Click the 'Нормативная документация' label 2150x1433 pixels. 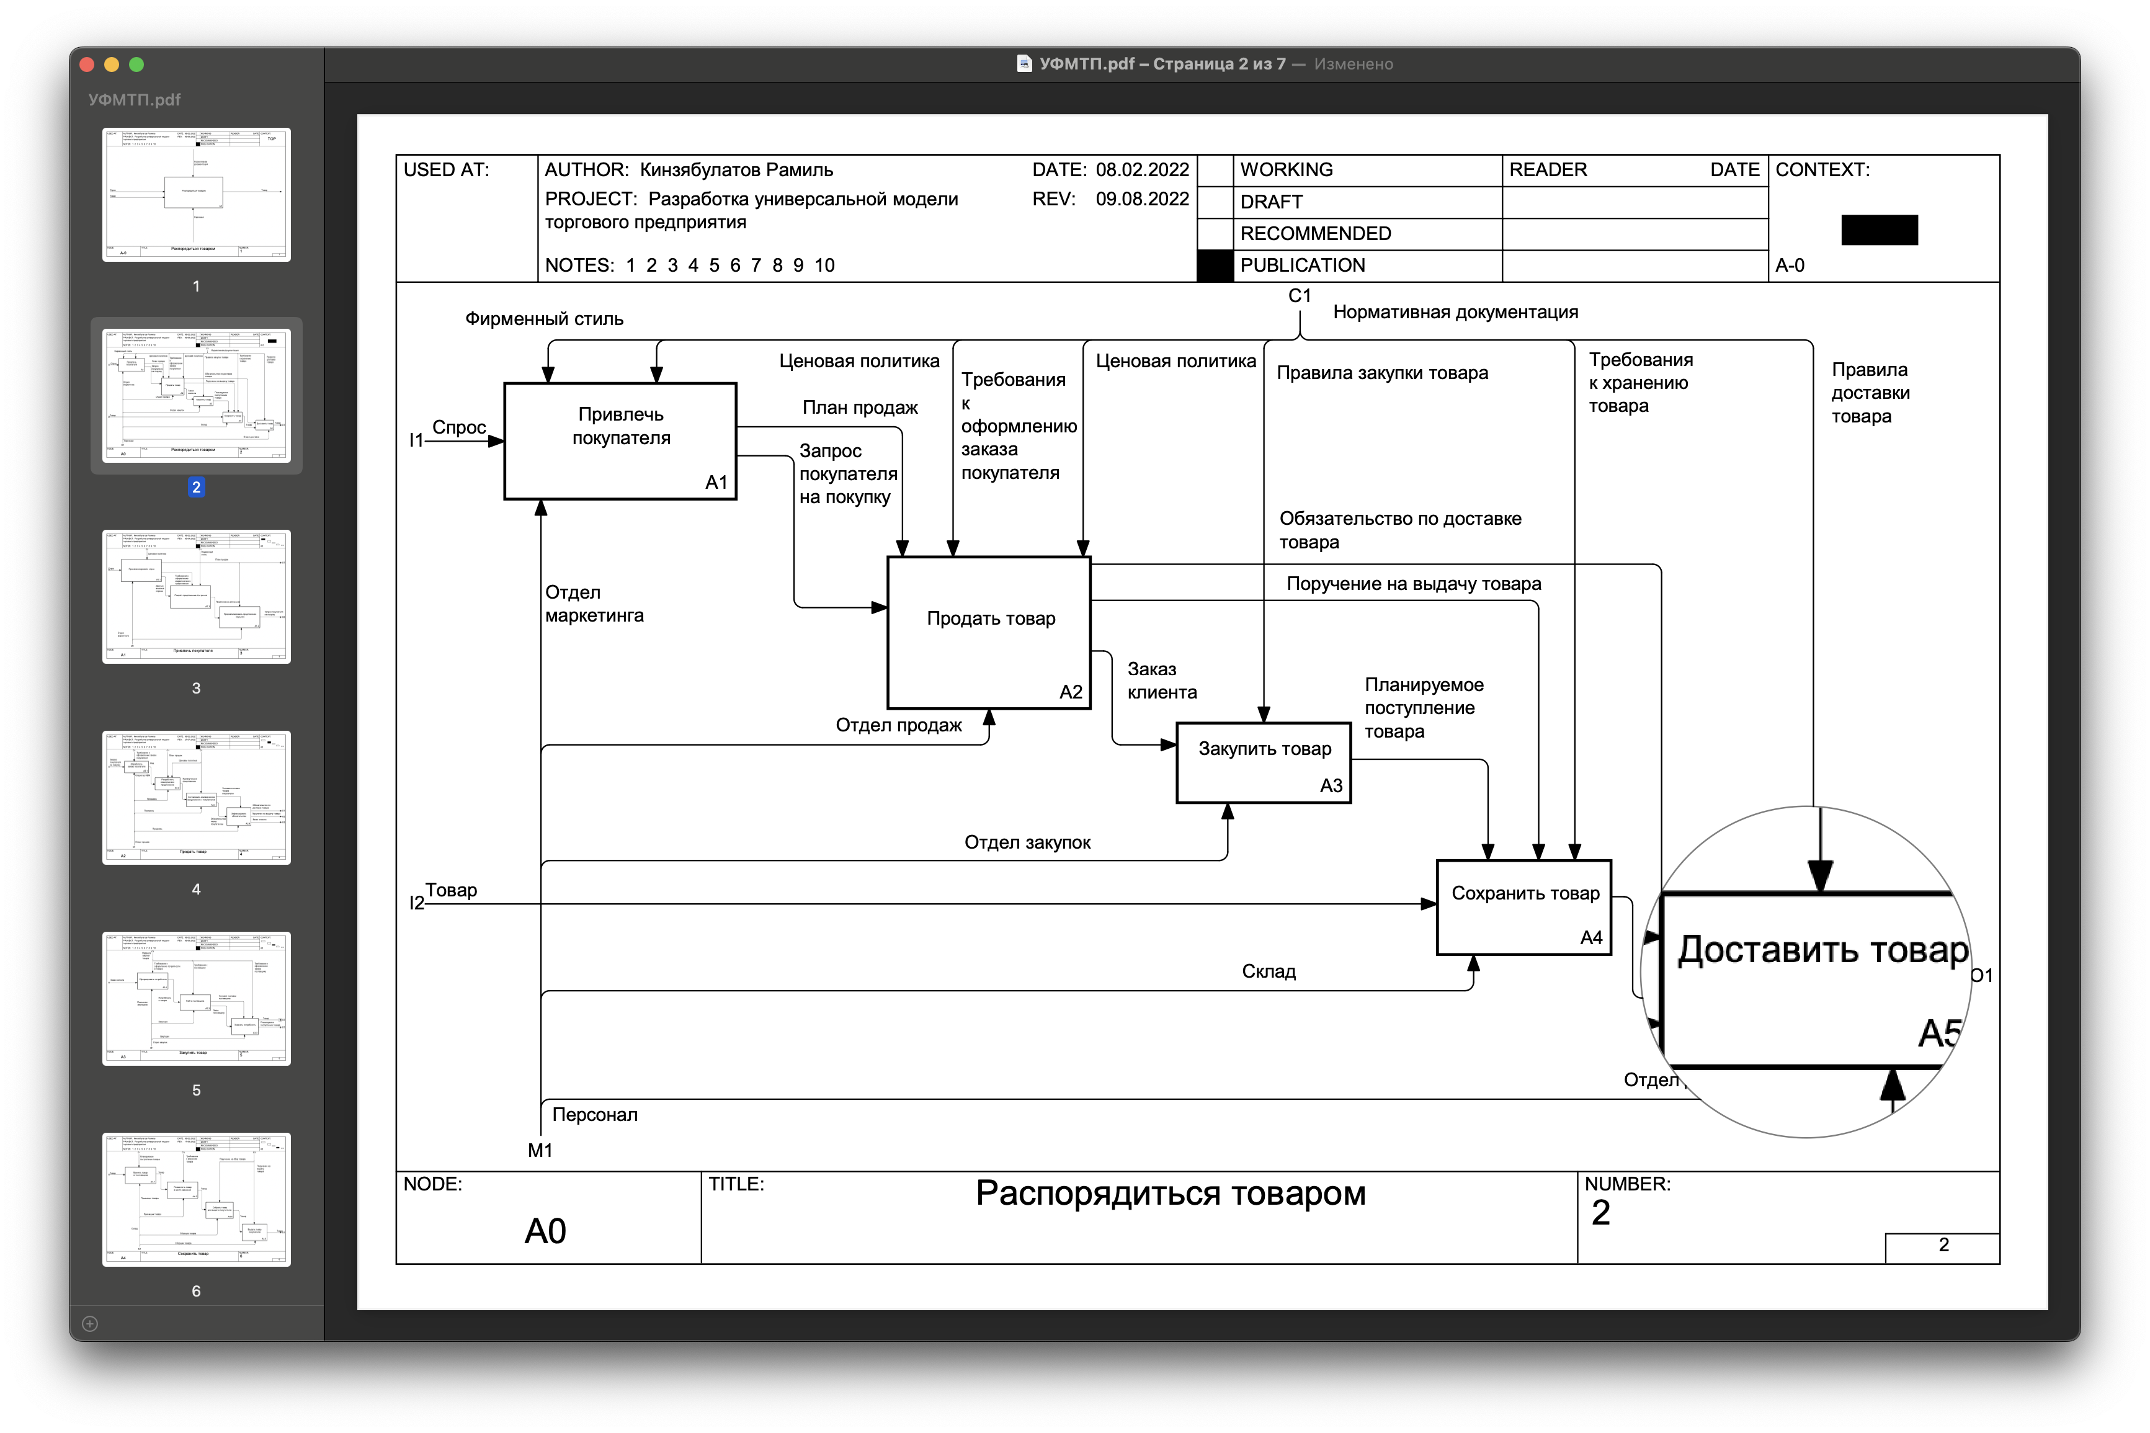pos(1456,313)
